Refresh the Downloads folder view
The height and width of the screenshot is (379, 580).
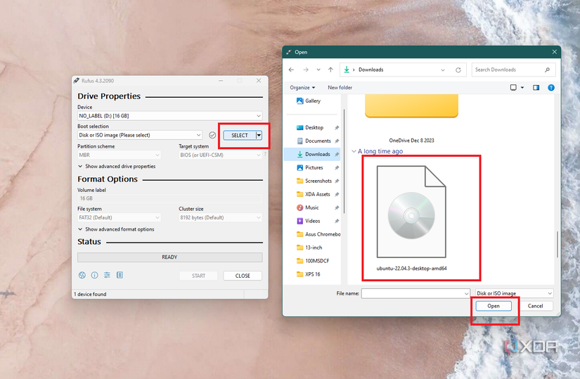tap(458, 70)
